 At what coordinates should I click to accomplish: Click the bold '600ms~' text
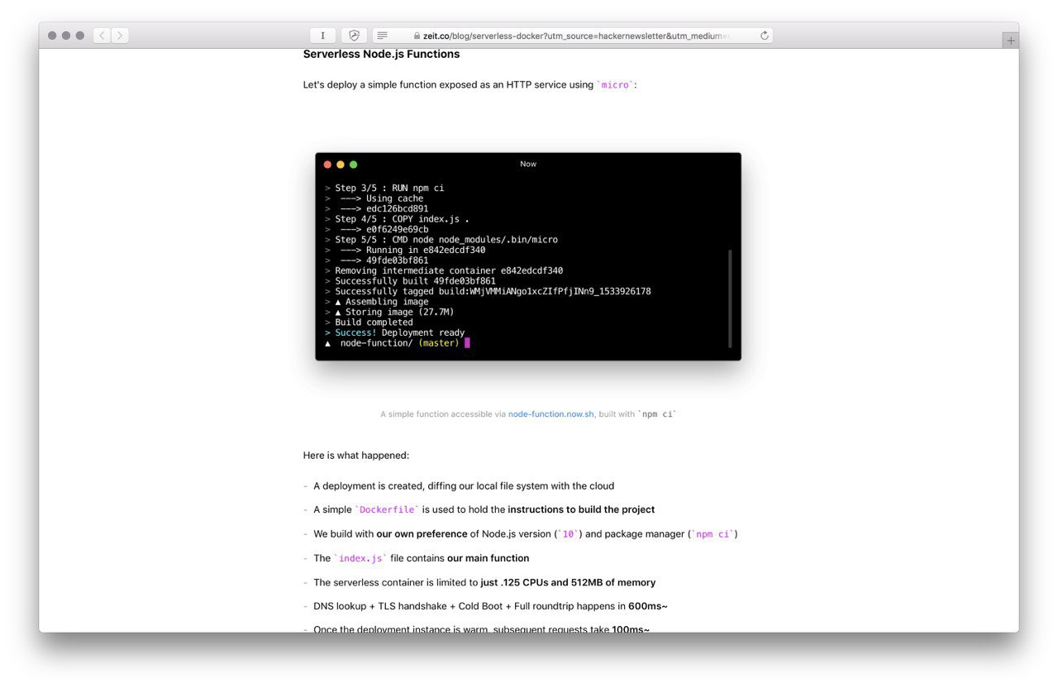pyautogui.click(x=648, y=606)
